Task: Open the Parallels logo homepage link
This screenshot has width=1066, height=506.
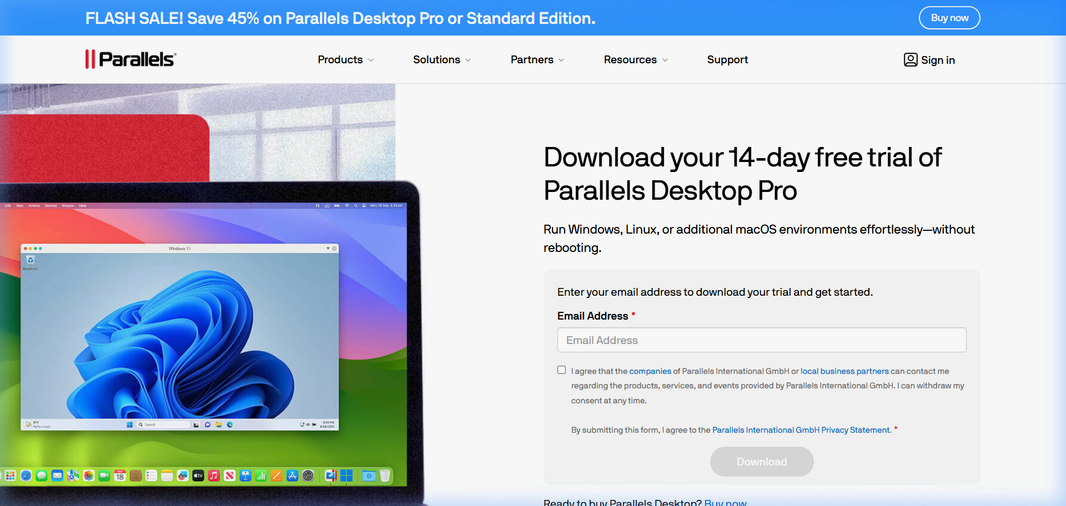Action: [131, 59]
